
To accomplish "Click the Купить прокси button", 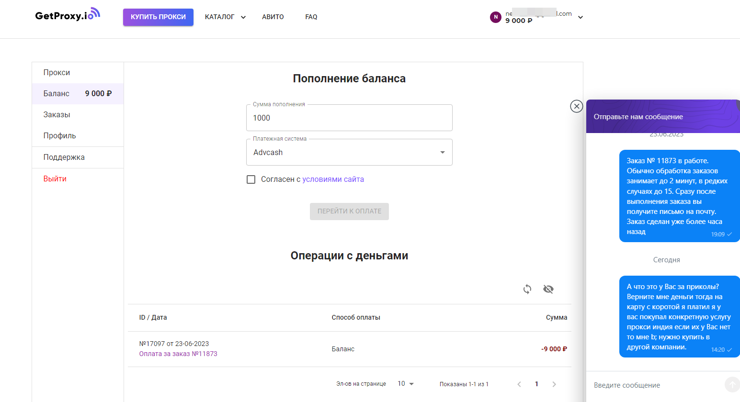I will click(x=158, y=17).
